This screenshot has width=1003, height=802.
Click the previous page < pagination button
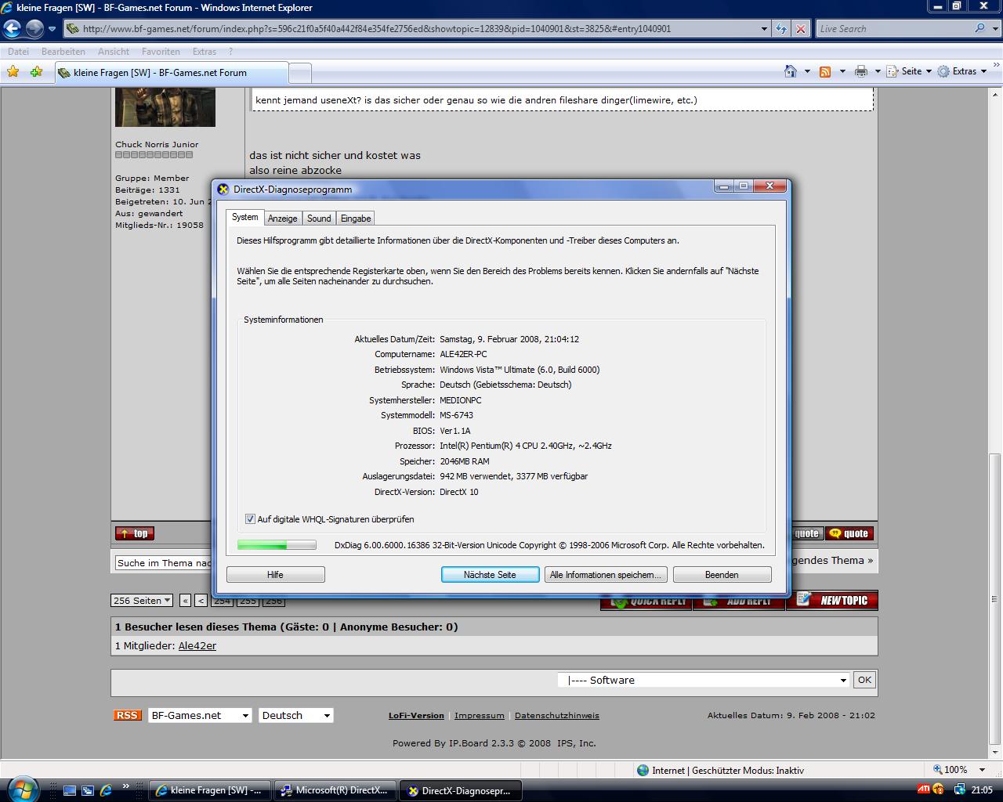pos(201,601)
